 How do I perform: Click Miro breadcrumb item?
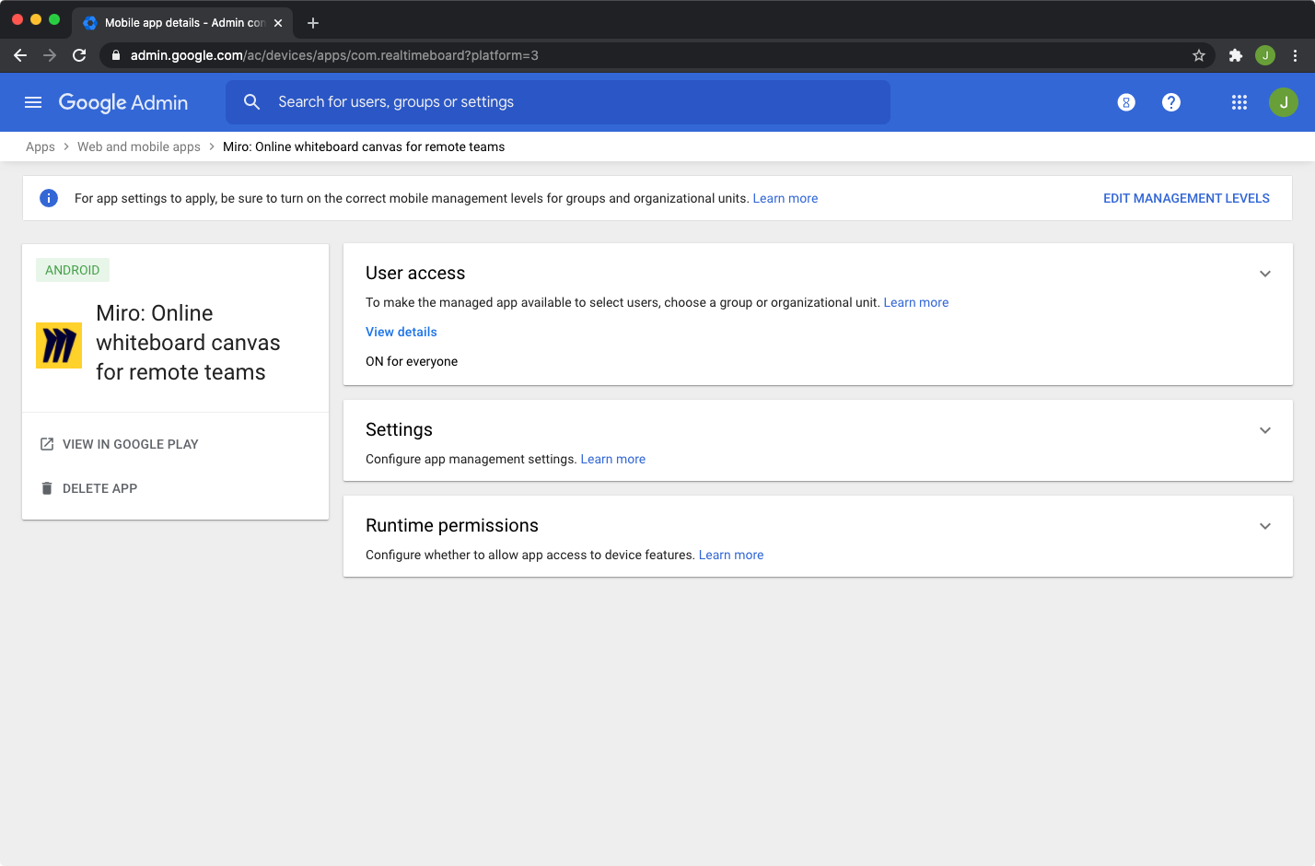tap(364, 146)
